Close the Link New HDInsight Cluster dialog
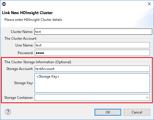Image resolution: width=154 pixels, height=120 pixels. pos(149,4)
